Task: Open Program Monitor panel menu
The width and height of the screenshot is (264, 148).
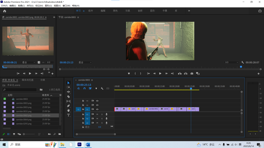Action: 78,17
